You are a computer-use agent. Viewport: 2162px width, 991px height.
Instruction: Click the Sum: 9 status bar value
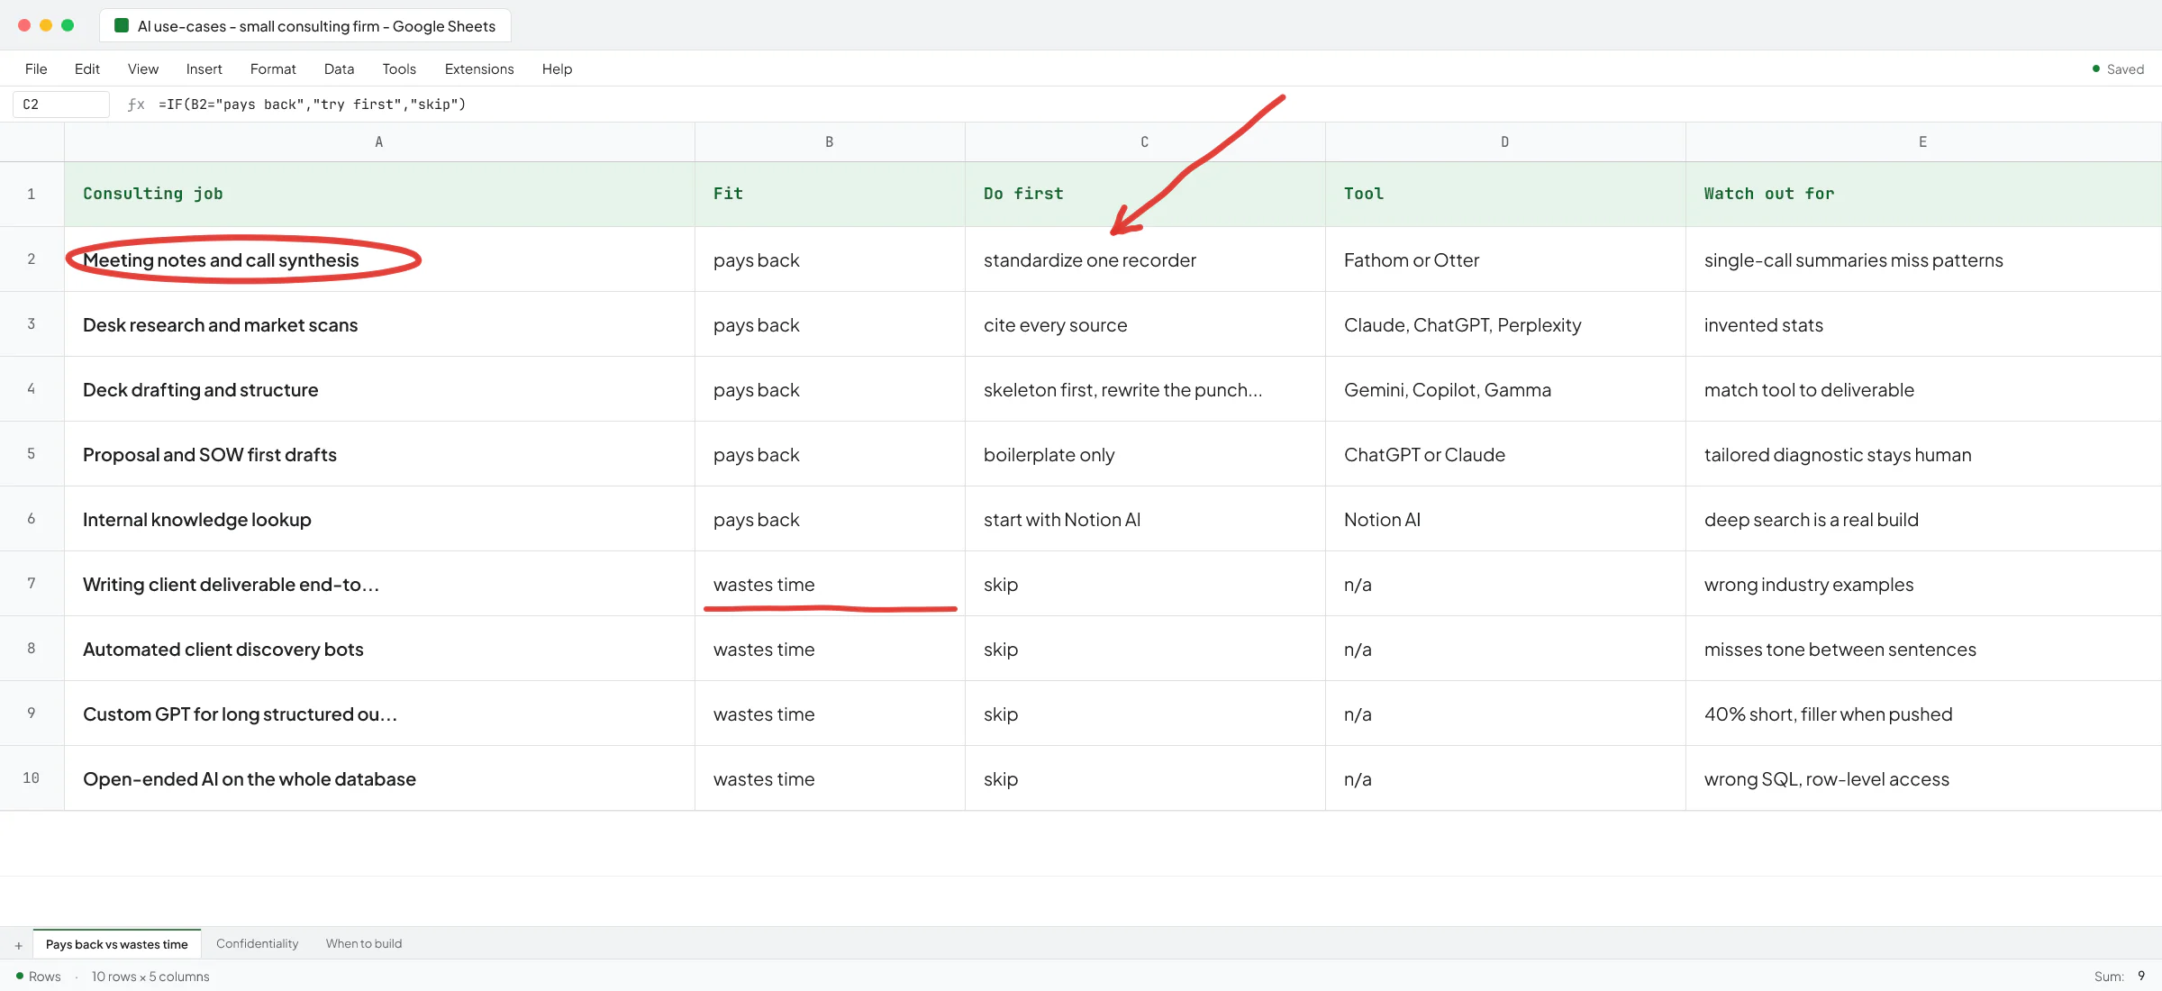click(x=2120, y=976)
